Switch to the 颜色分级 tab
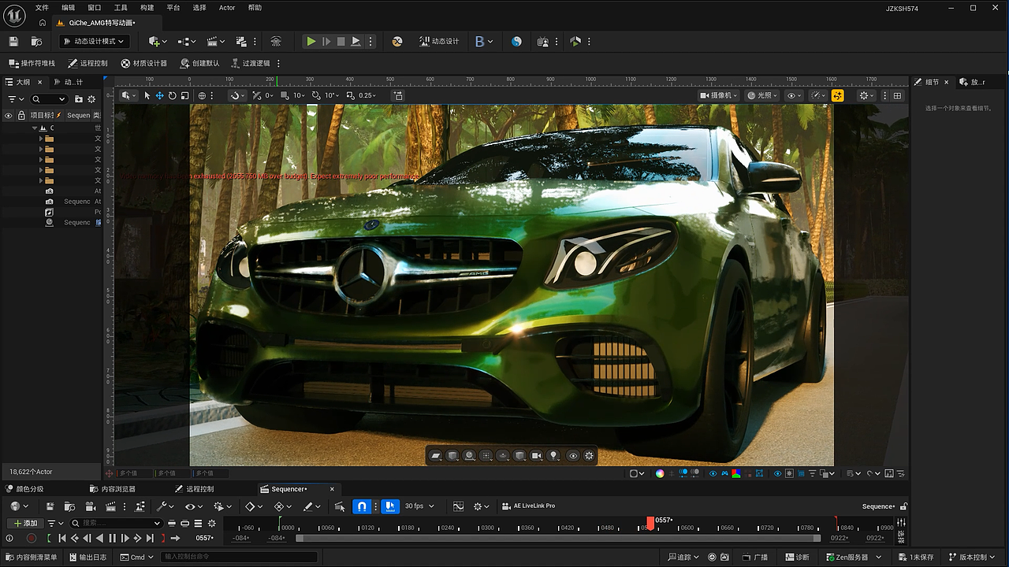The width and height of the screenshot is (1009, 567). [24, 489]
